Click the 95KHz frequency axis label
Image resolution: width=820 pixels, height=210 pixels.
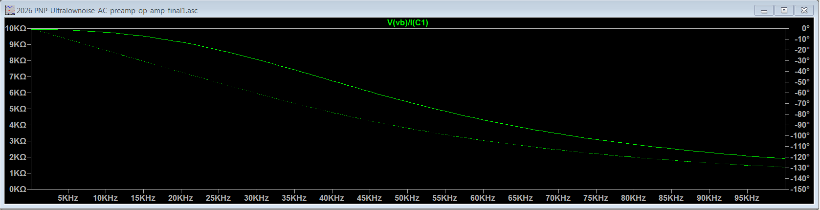point(747,198)
